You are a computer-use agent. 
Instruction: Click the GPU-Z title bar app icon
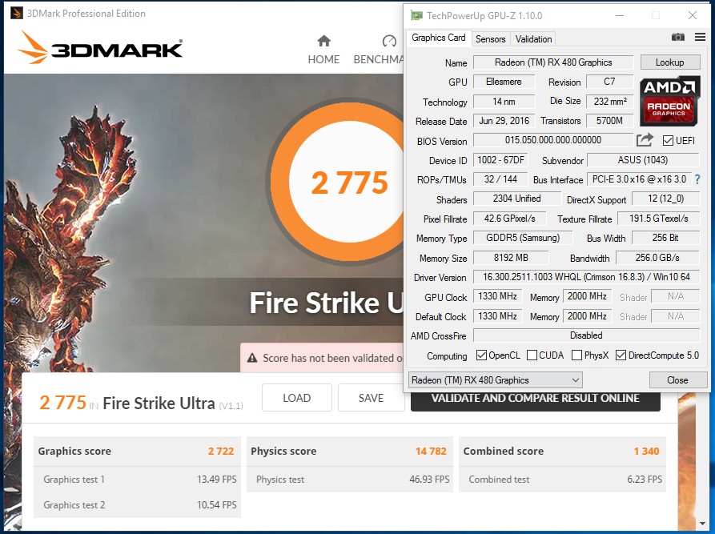pos(416,15)
